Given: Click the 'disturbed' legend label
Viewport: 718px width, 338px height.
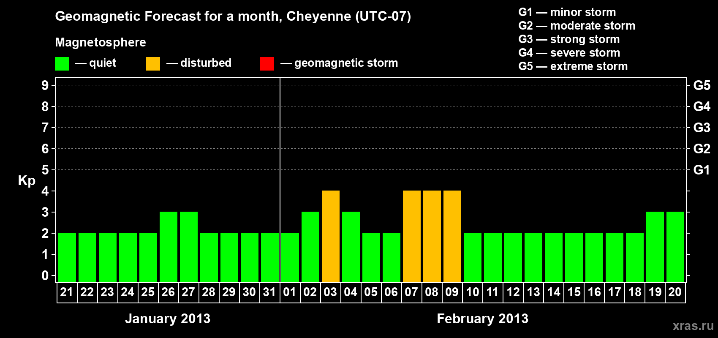Looking at the screenshot, I should coord(206,63).
